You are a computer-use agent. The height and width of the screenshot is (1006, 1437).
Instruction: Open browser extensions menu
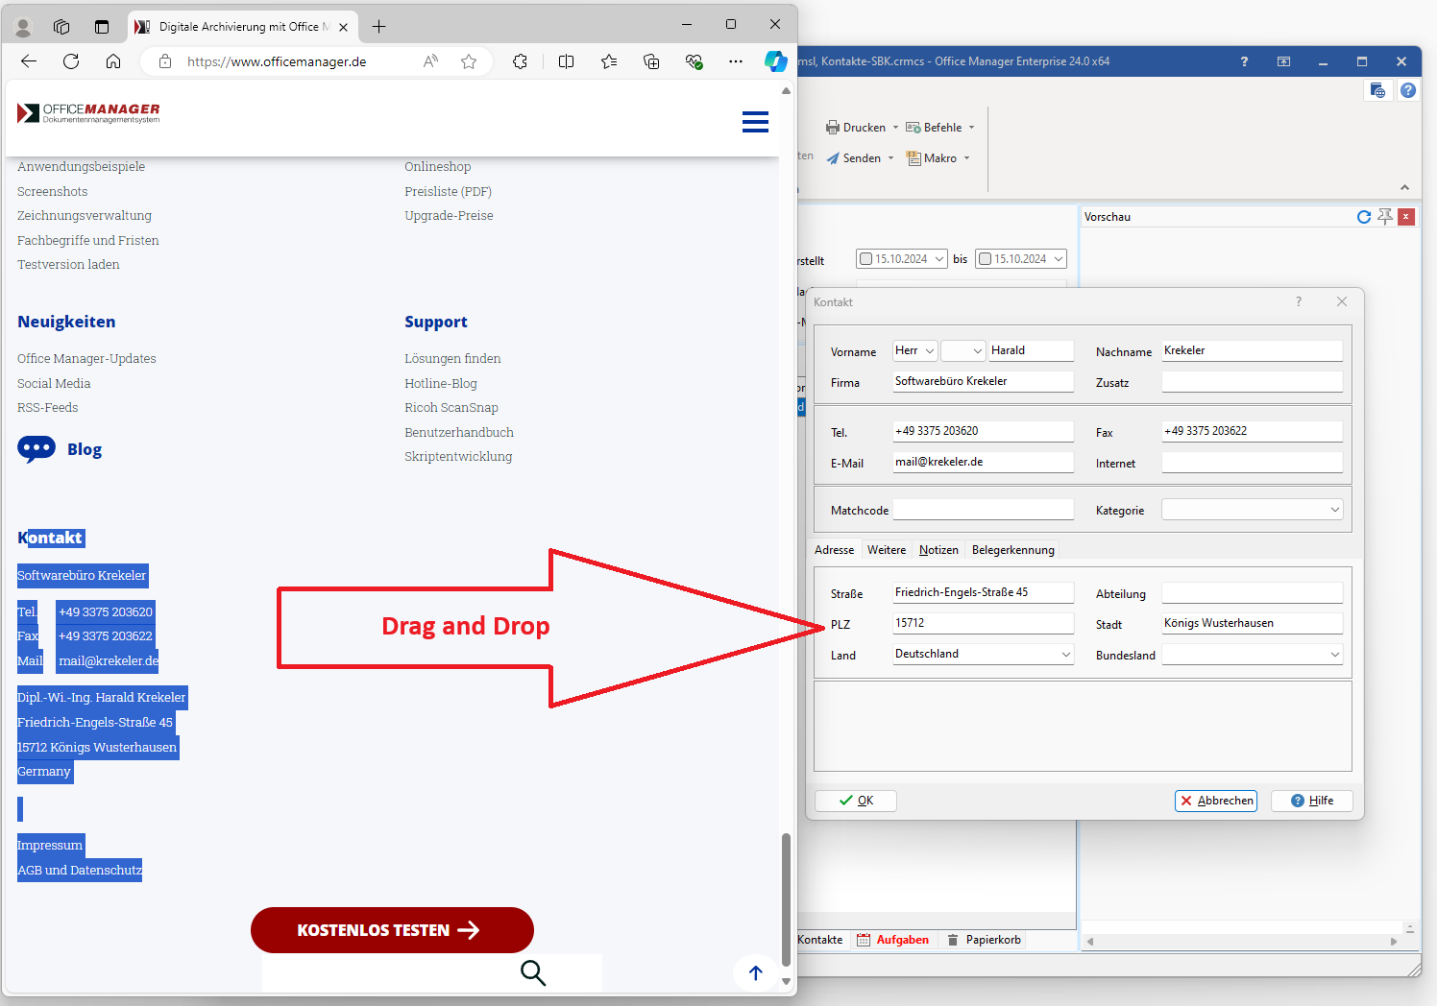coord(520,61)
